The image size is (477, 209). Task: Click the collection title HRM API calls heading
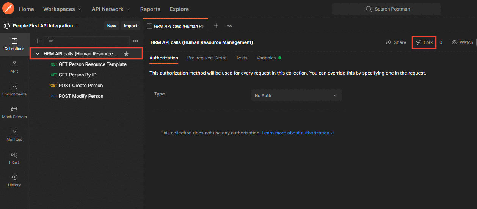[x=202, y=42]
